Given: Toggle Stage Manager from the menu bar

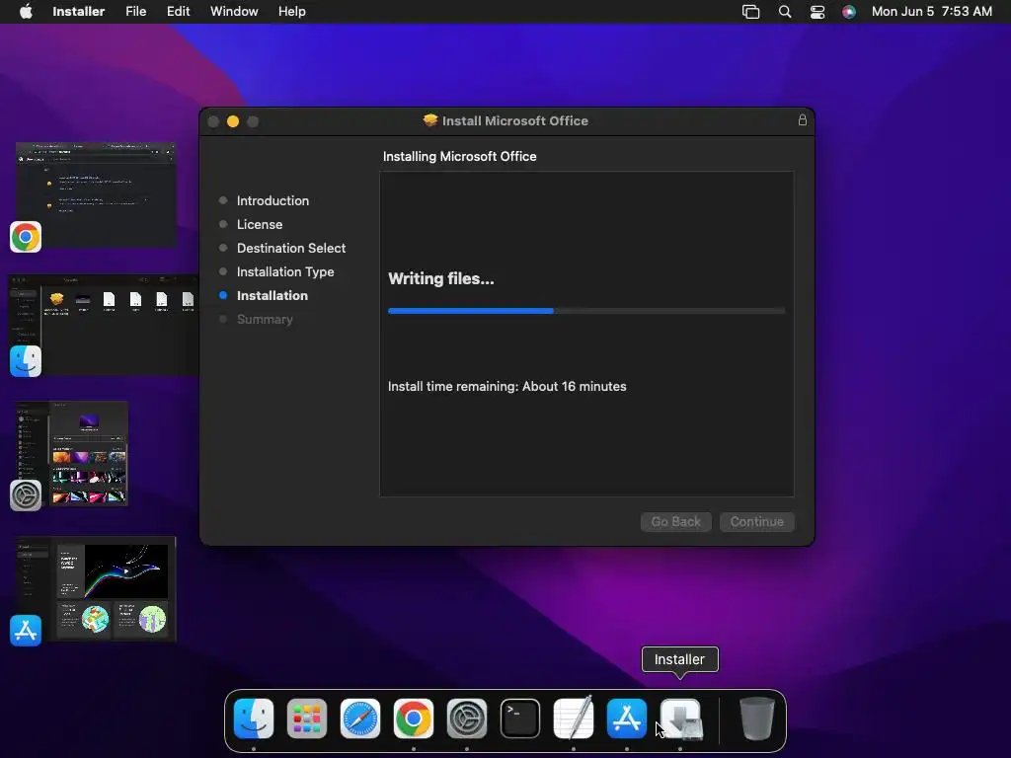Looking at the screenshot, I should click(x=750, y=12).
